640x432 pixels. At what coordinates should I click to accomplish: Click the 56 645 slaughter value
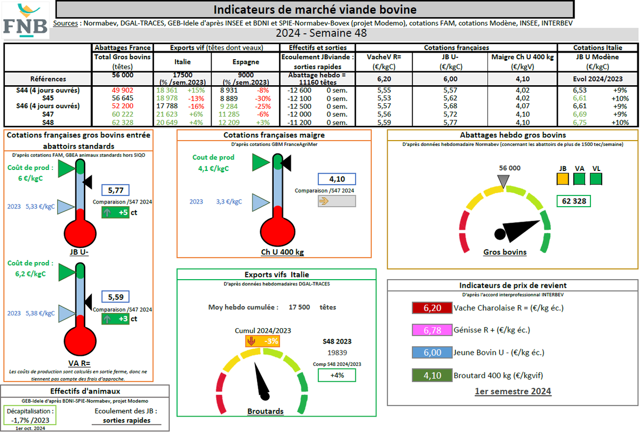(x=123, y=99)
